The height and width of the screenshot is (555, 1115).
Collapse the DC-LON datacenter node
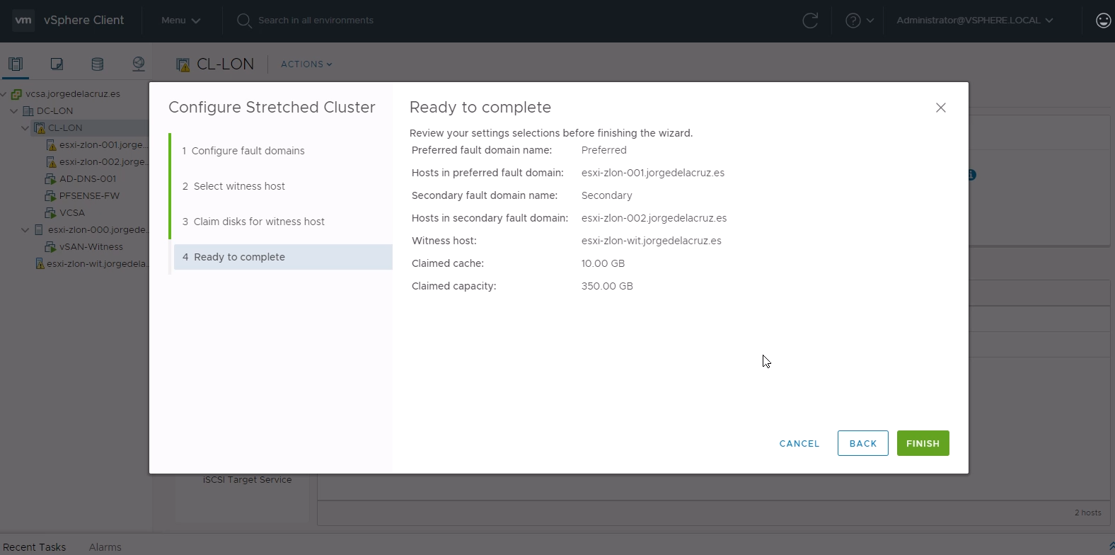pyautogui.click(x=13, y=110)
